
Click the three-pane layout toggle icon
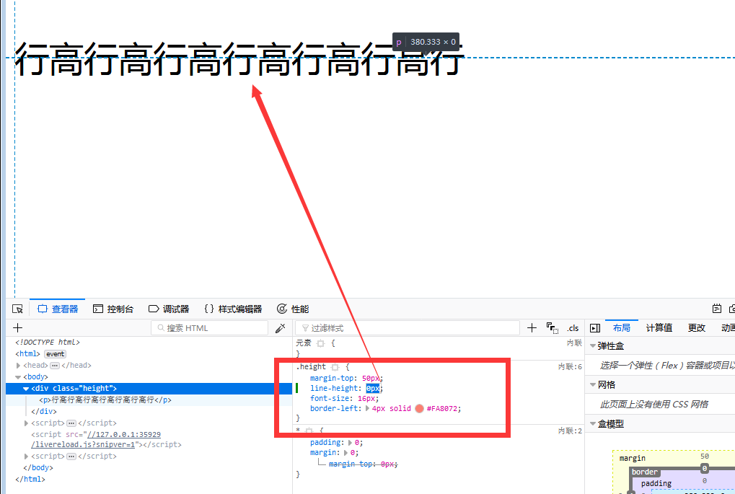tap(594, 327)
